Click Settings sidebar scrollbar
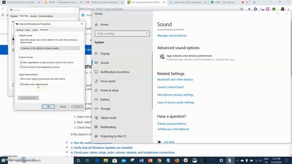Image resolution: width=292 pixels, height=164 pixels. tap(152, 81)
